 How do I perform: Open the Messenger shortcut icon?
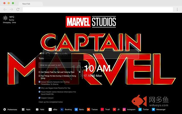pos(153,109)
